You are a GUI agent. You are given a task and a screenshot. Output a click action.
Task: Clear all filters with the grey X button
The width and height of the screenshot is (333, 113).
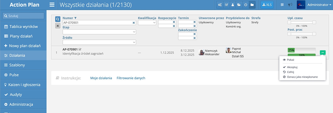(x=58, y=25)
